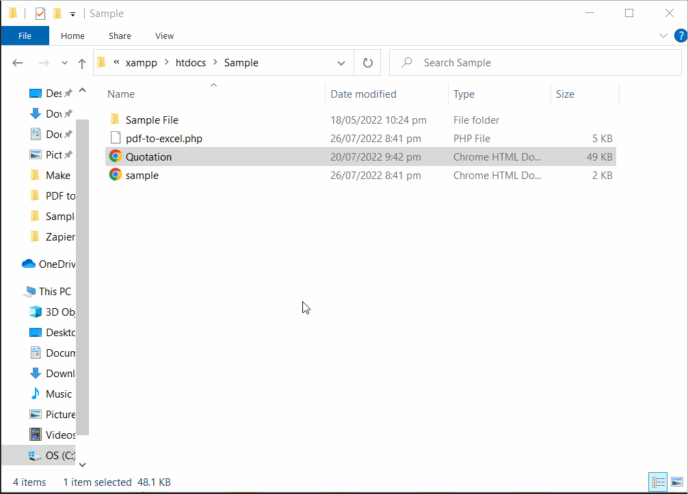688x494 pixels.
Task: Click the '49 KB' size cell
Action: click(599, 157)
